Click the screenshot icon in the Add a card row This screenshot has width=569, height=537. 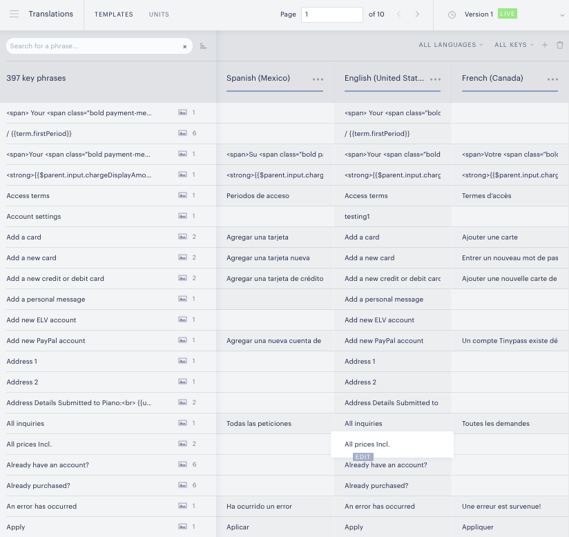(182, 237)
